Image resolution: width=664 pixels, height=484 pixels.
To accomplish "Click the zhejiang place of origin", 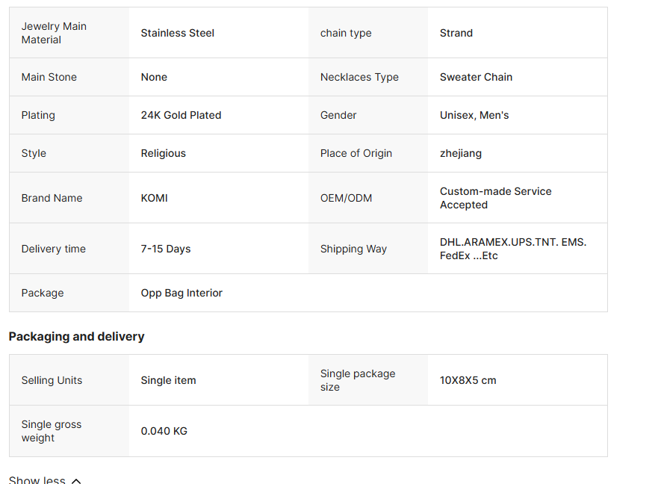I will [460, 153].
